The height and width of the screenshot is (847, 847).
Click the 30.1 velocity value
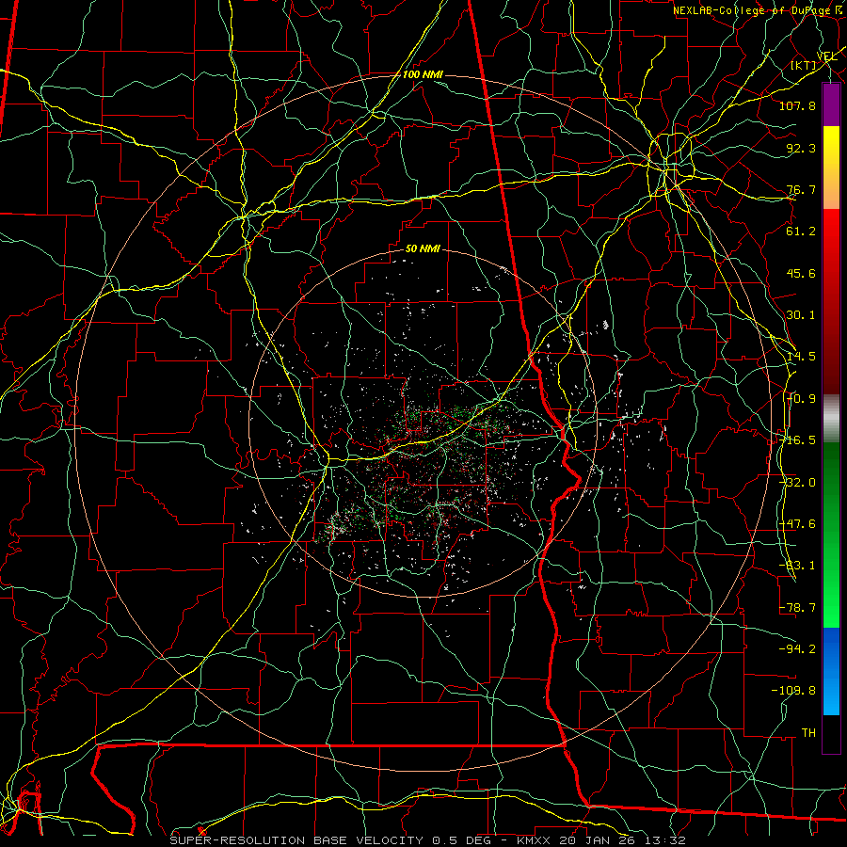(x=801, y=315)
